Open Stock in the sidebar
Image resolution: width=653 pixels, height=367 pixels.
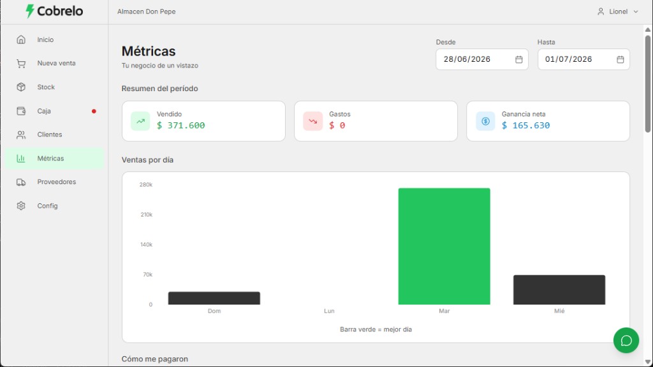click(55, 87)
